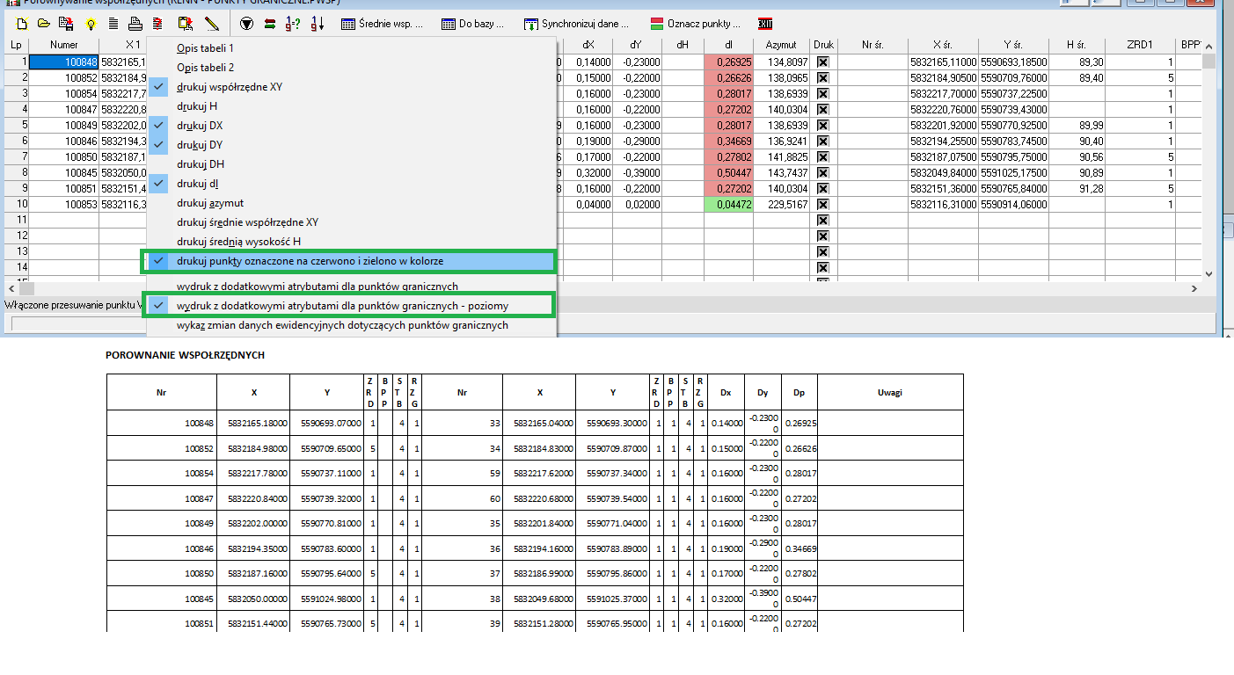The image size is (1234, 675).
Task: Toggle drukuj średnie współrzędne XY option
Action: click(x=352, y=221)
